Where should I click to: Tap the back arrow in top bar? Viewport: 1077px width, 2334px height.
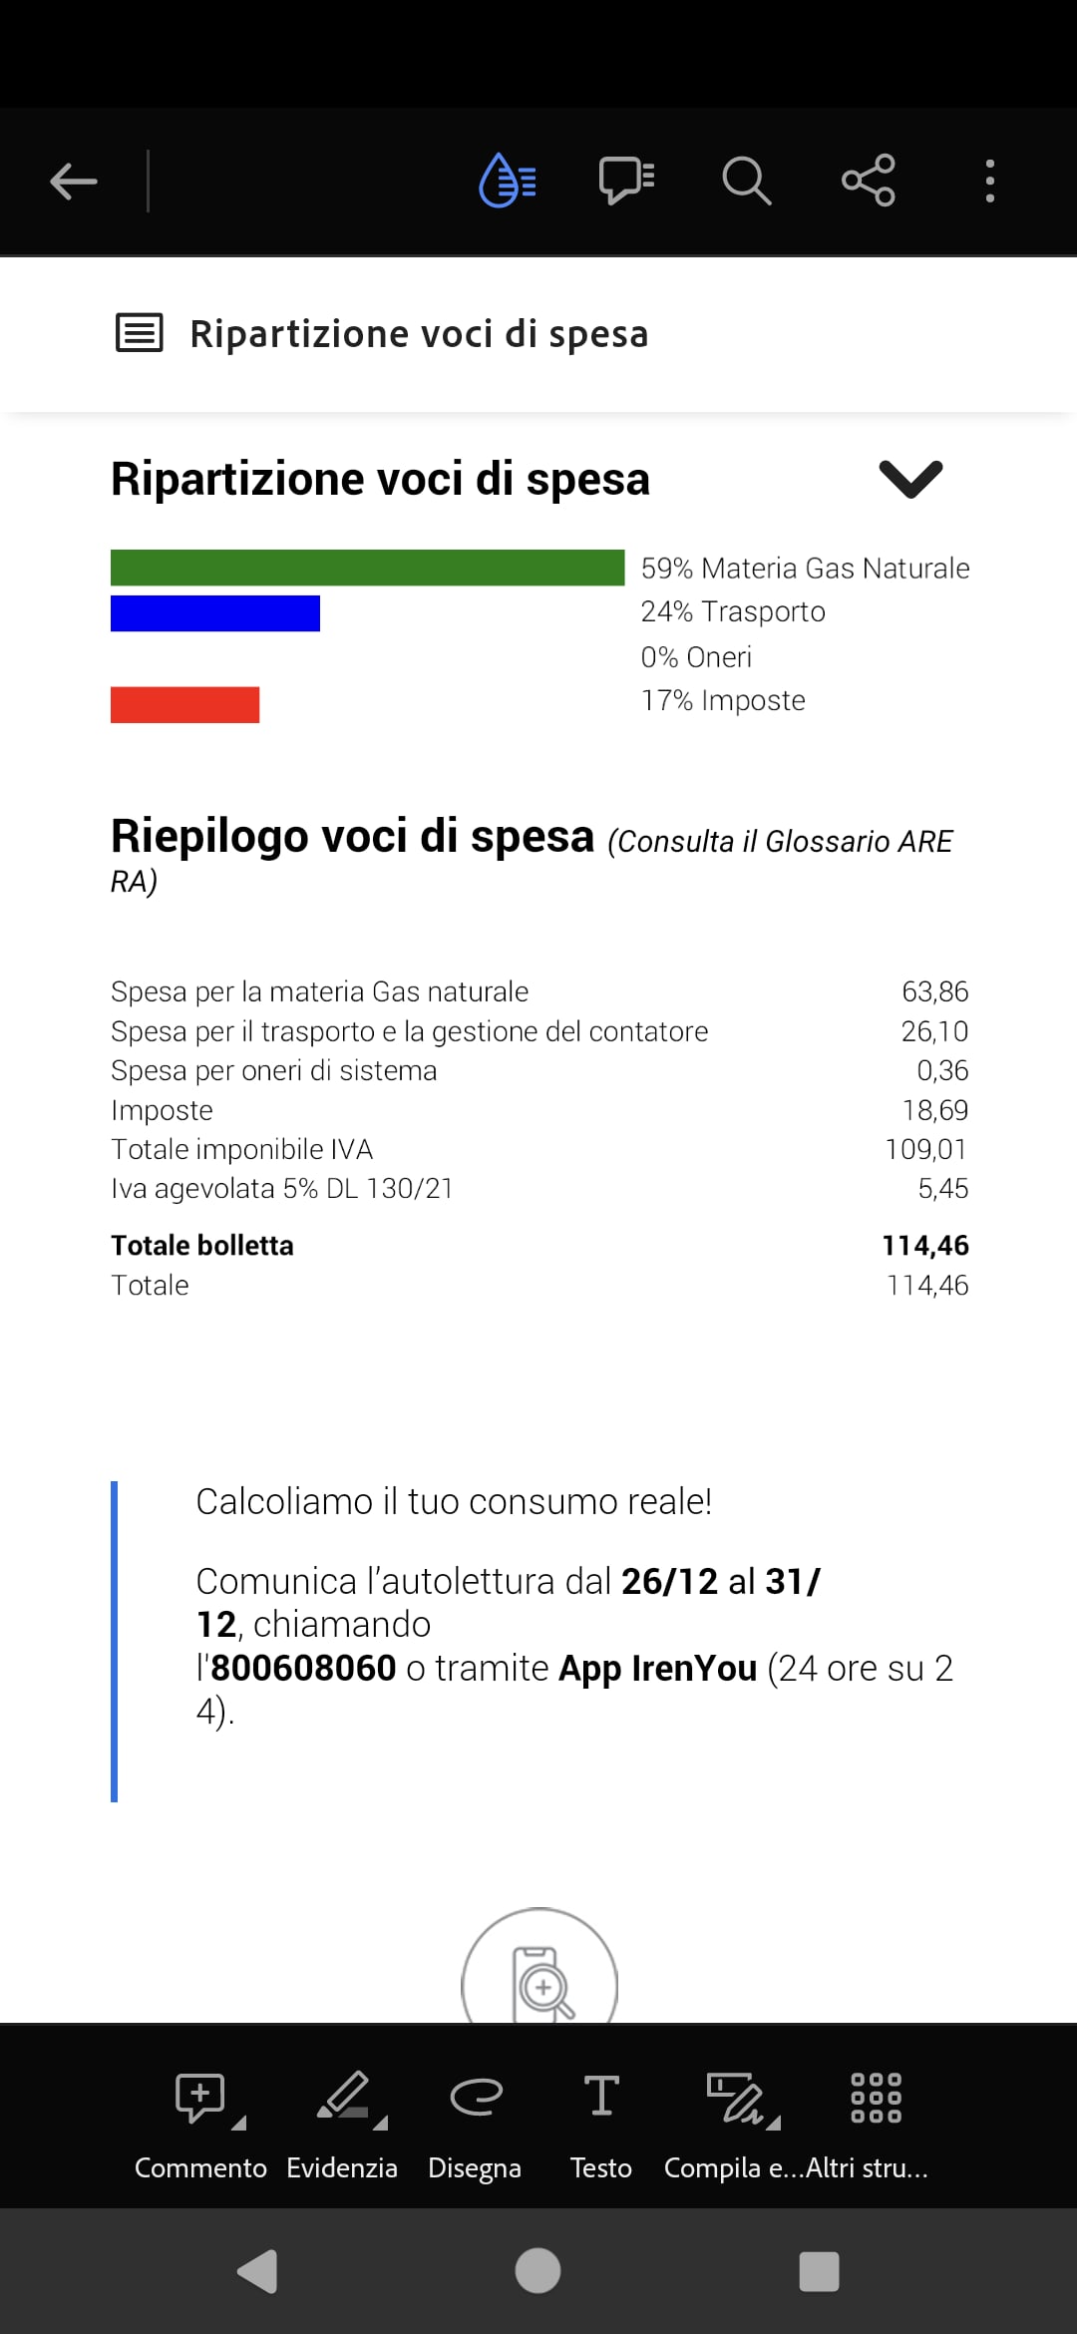(74, 182)
